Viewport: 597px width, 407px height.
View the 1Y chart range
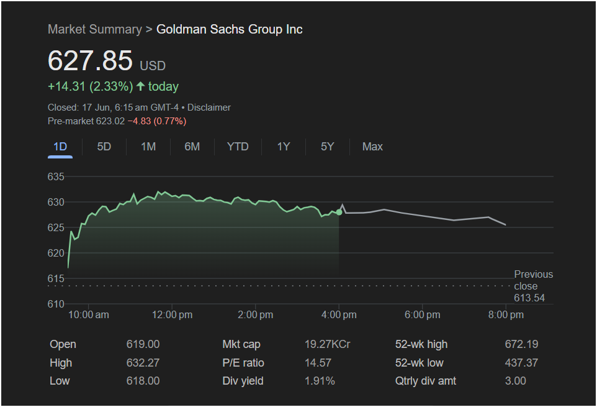click(x=284, y=147)
